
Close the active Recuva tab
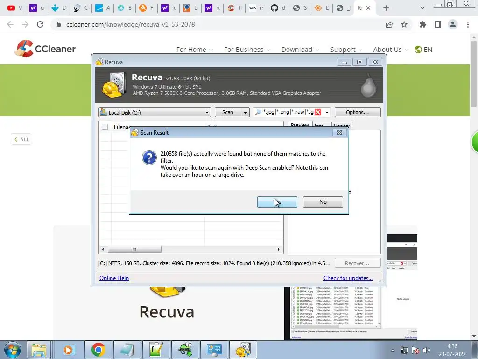[368, 8]
